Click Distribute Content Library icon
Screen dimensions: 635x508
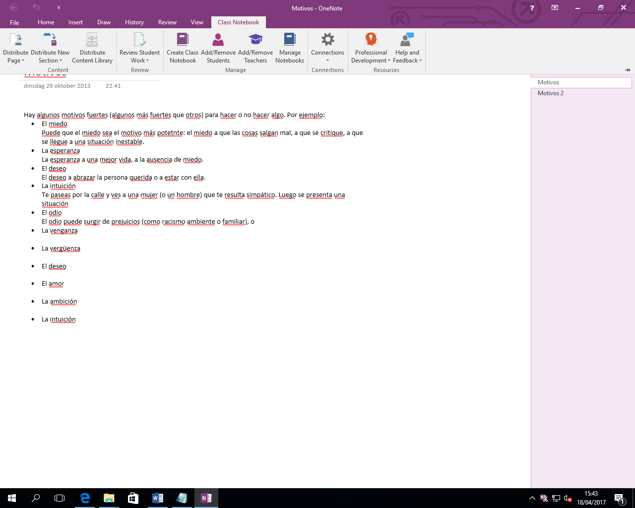(92, 40)
